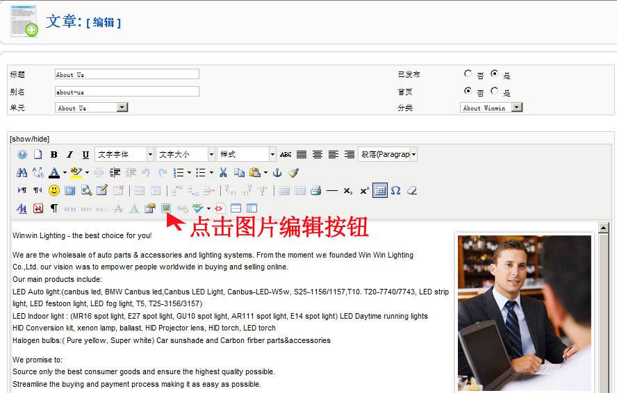
Task: Open the text color picker arrow
Action: (x=65, y=173)
